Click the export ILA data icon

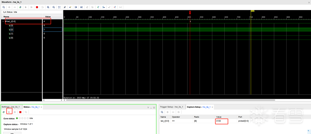click(x=42, y=7)
